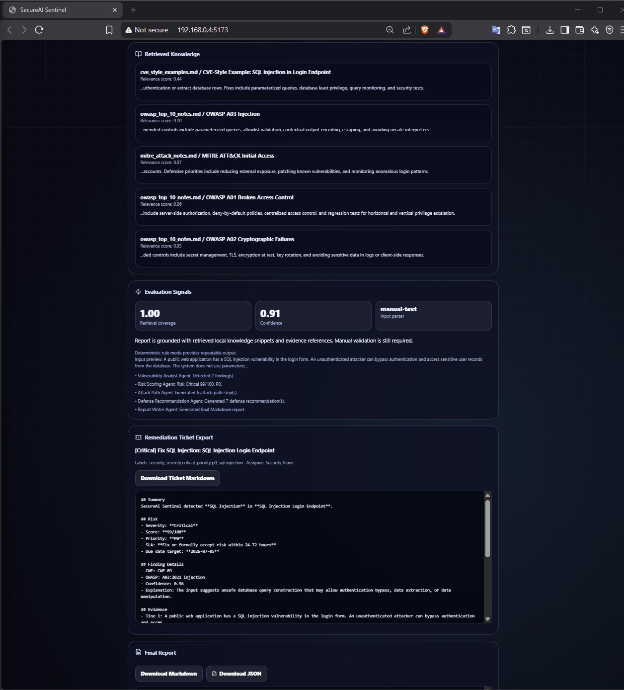Image resolution: width=624 pixels, height=690 pixels.
Task: Click the Vulnerability Analyst Agent result line
Action: (184, 376)
